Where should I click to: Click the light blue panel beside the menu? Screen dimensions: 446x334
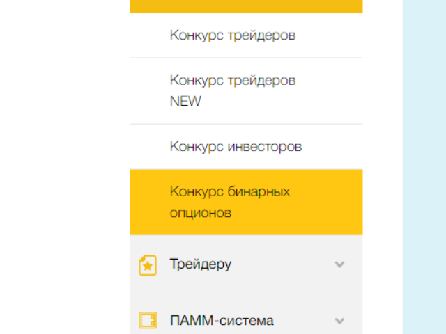tap(424, 167)
